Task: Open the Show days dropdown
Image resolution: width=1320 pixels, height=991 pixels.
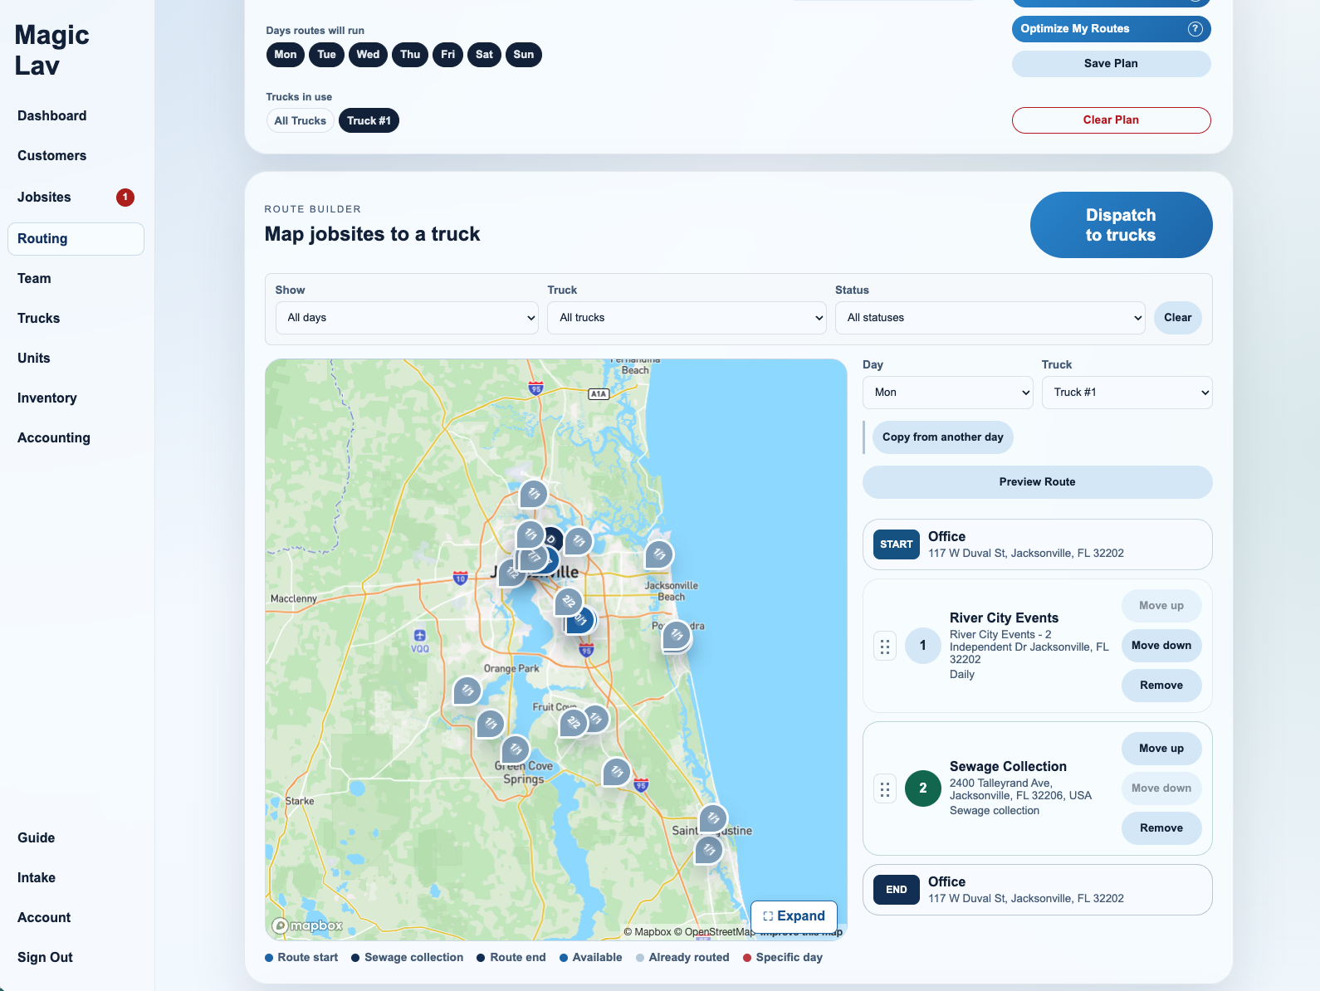Action: pyautogui.click(x=407, y=318)
